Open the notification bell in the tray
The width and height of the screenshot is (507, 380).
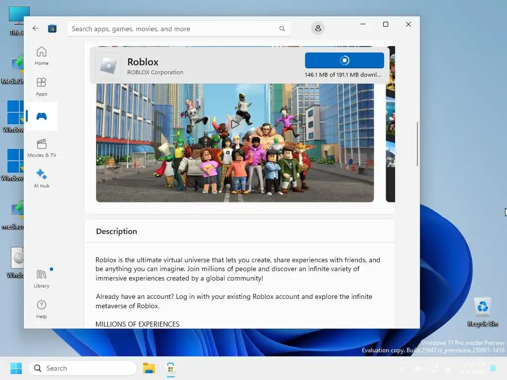[494, 368]
